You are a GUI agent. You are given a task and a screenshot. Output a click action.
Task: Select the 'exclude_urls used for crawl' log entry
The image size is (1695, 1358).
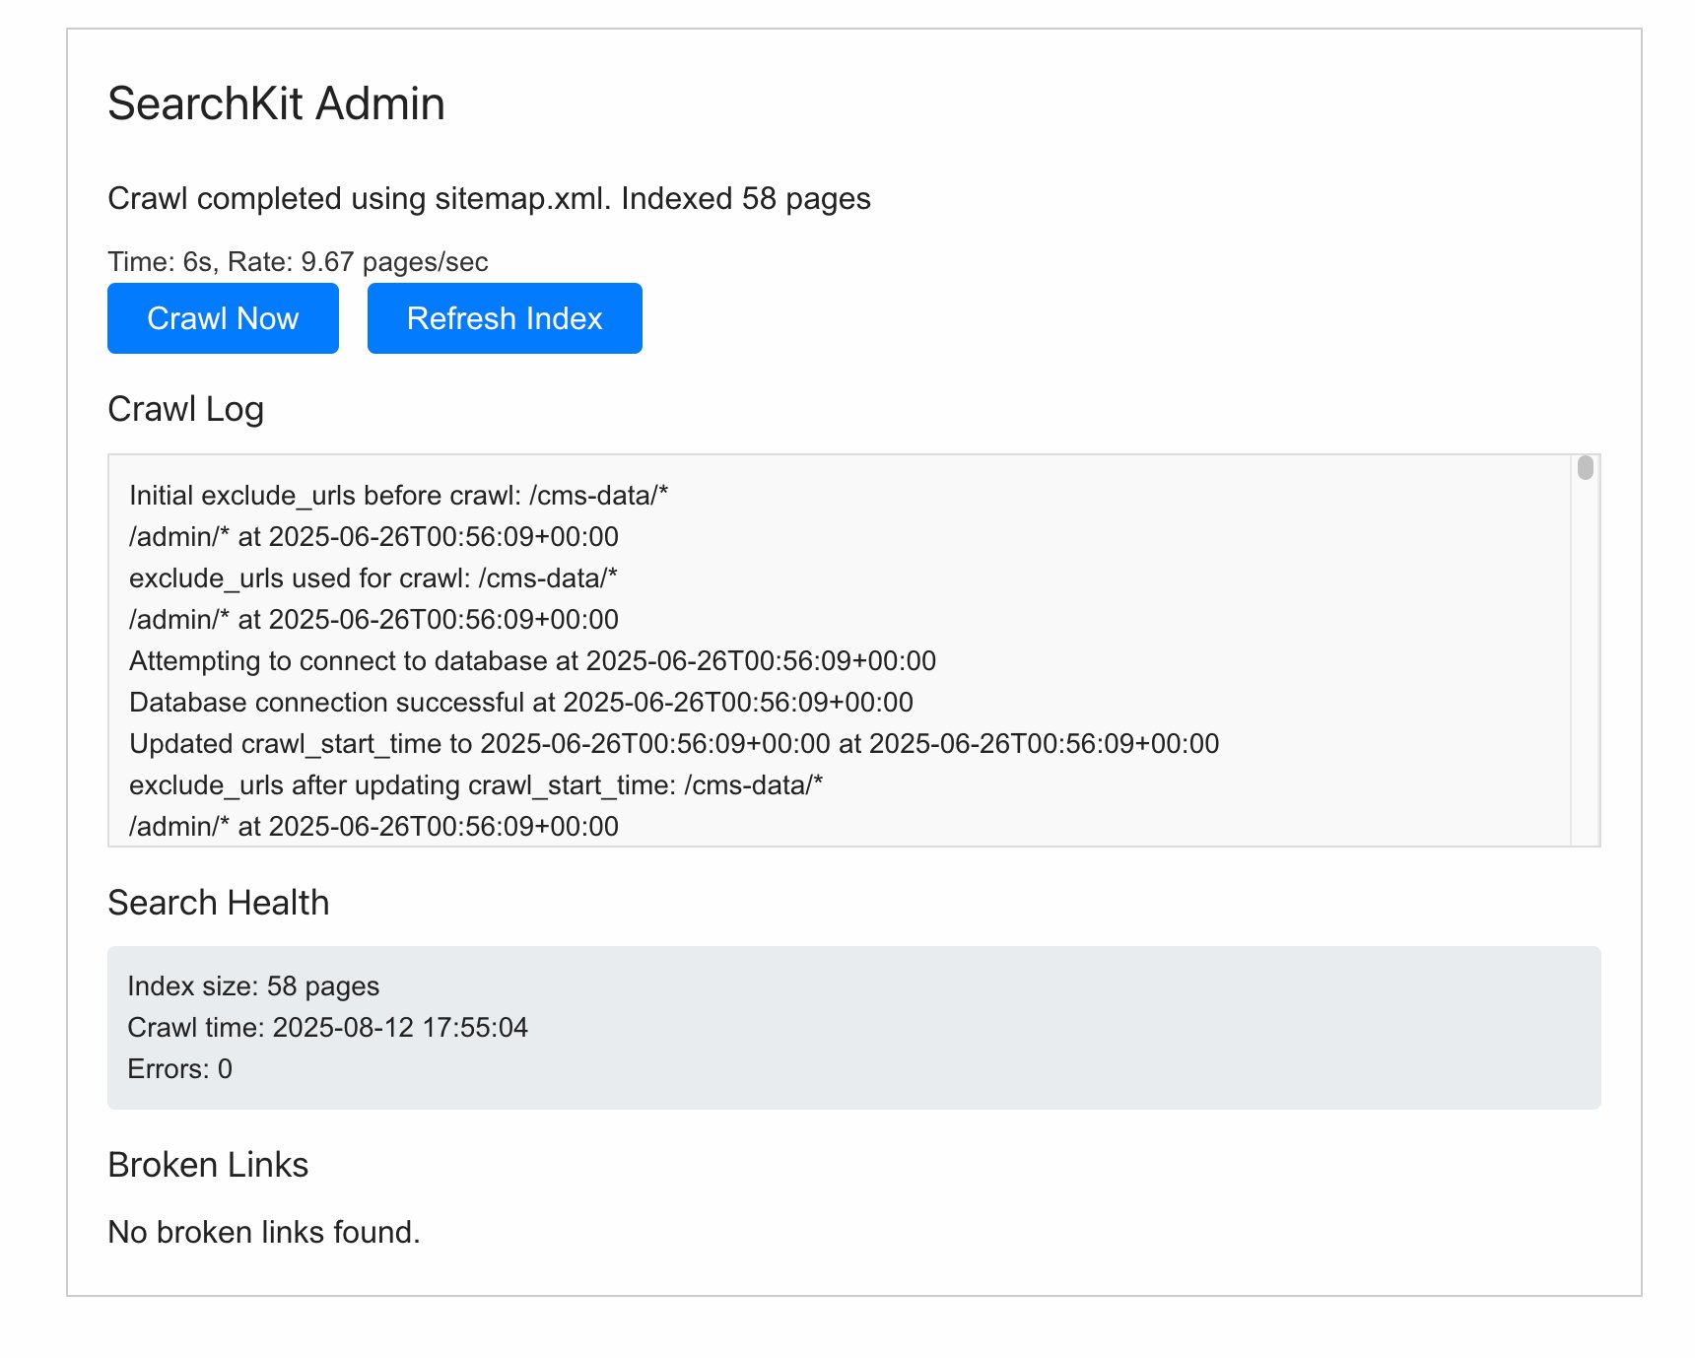pyautogui.click(x=373, y=577)
